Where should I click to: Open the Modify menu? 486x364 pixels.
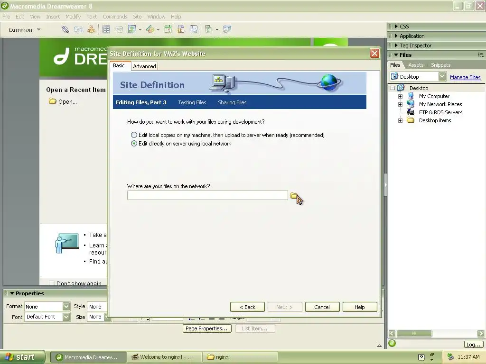(73, 17)
